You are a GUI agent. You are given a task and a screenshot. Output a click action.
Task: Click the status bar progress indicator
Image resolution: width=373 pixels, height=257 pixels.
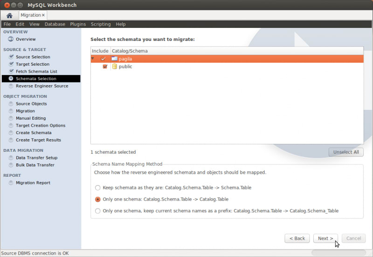point(339,253)
